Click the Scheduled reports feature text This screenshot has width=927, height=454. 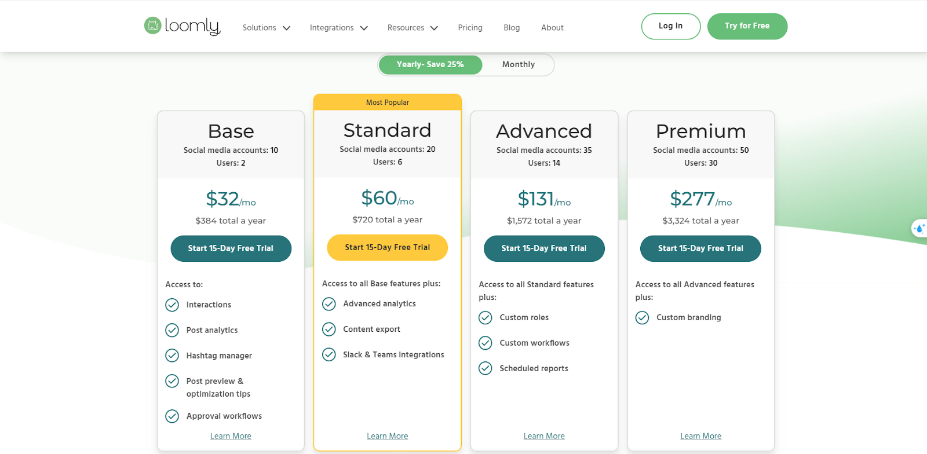[x=534, y=368]
